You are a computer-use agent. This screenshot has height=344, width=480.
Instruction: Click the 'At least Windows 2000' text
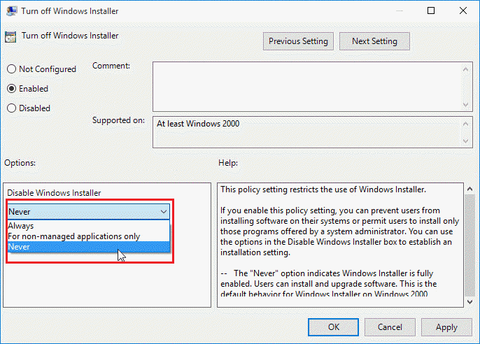(198, 124)
